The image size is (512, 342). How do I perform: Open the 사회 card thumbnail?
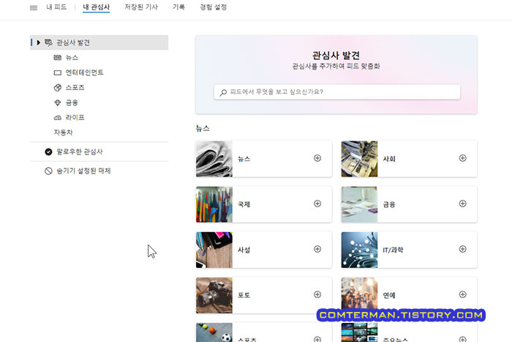(360, 159)
